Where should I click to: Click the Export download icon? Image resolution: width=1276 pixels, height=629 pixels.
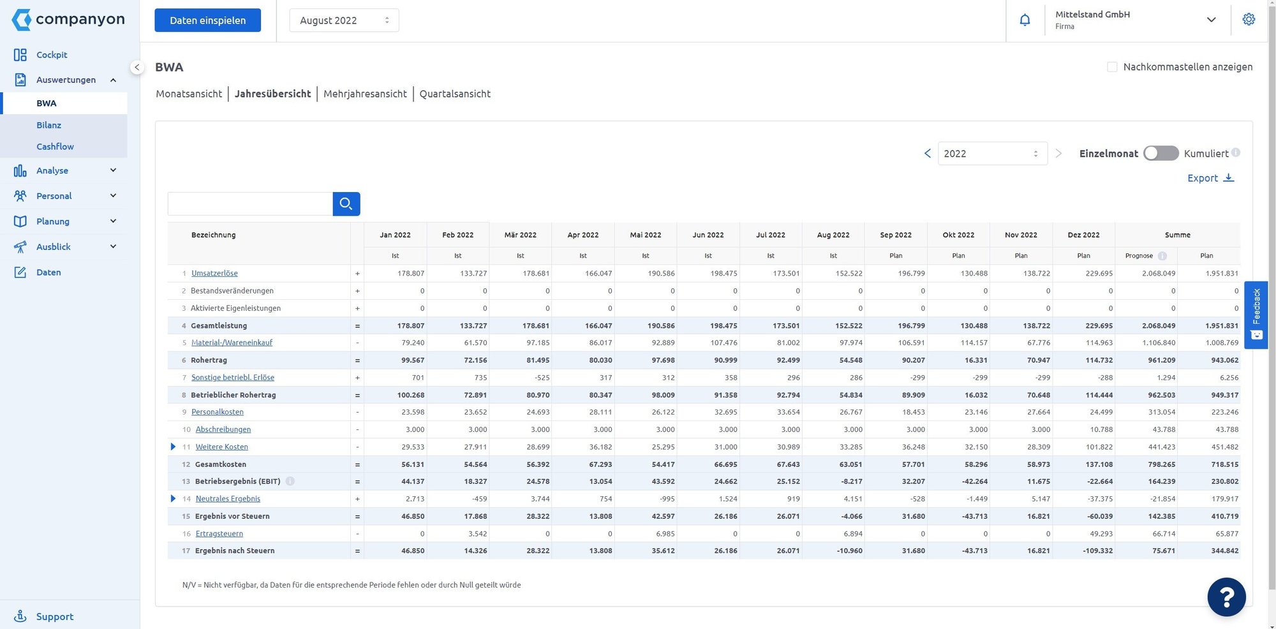pos(1229,178)
